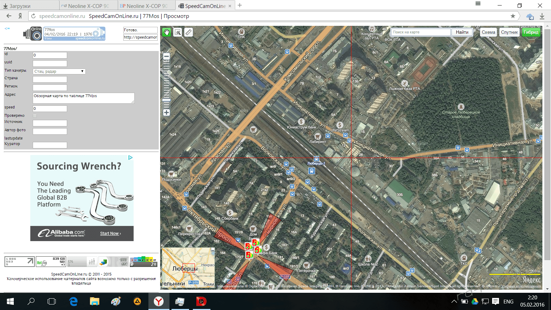The height and width of the screenshot is (310, 551).
Task: Bookmark page with address bar star icon
Action: (513, 16)
